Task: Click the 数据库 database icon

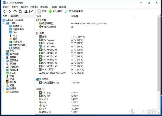Action: click(7, 88)
